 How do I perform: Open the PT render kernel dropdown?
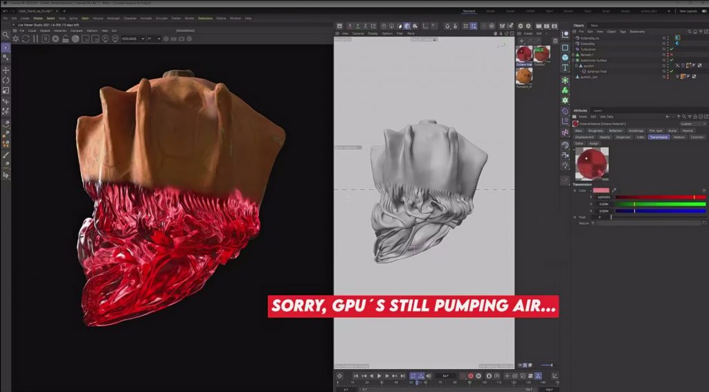154,39
